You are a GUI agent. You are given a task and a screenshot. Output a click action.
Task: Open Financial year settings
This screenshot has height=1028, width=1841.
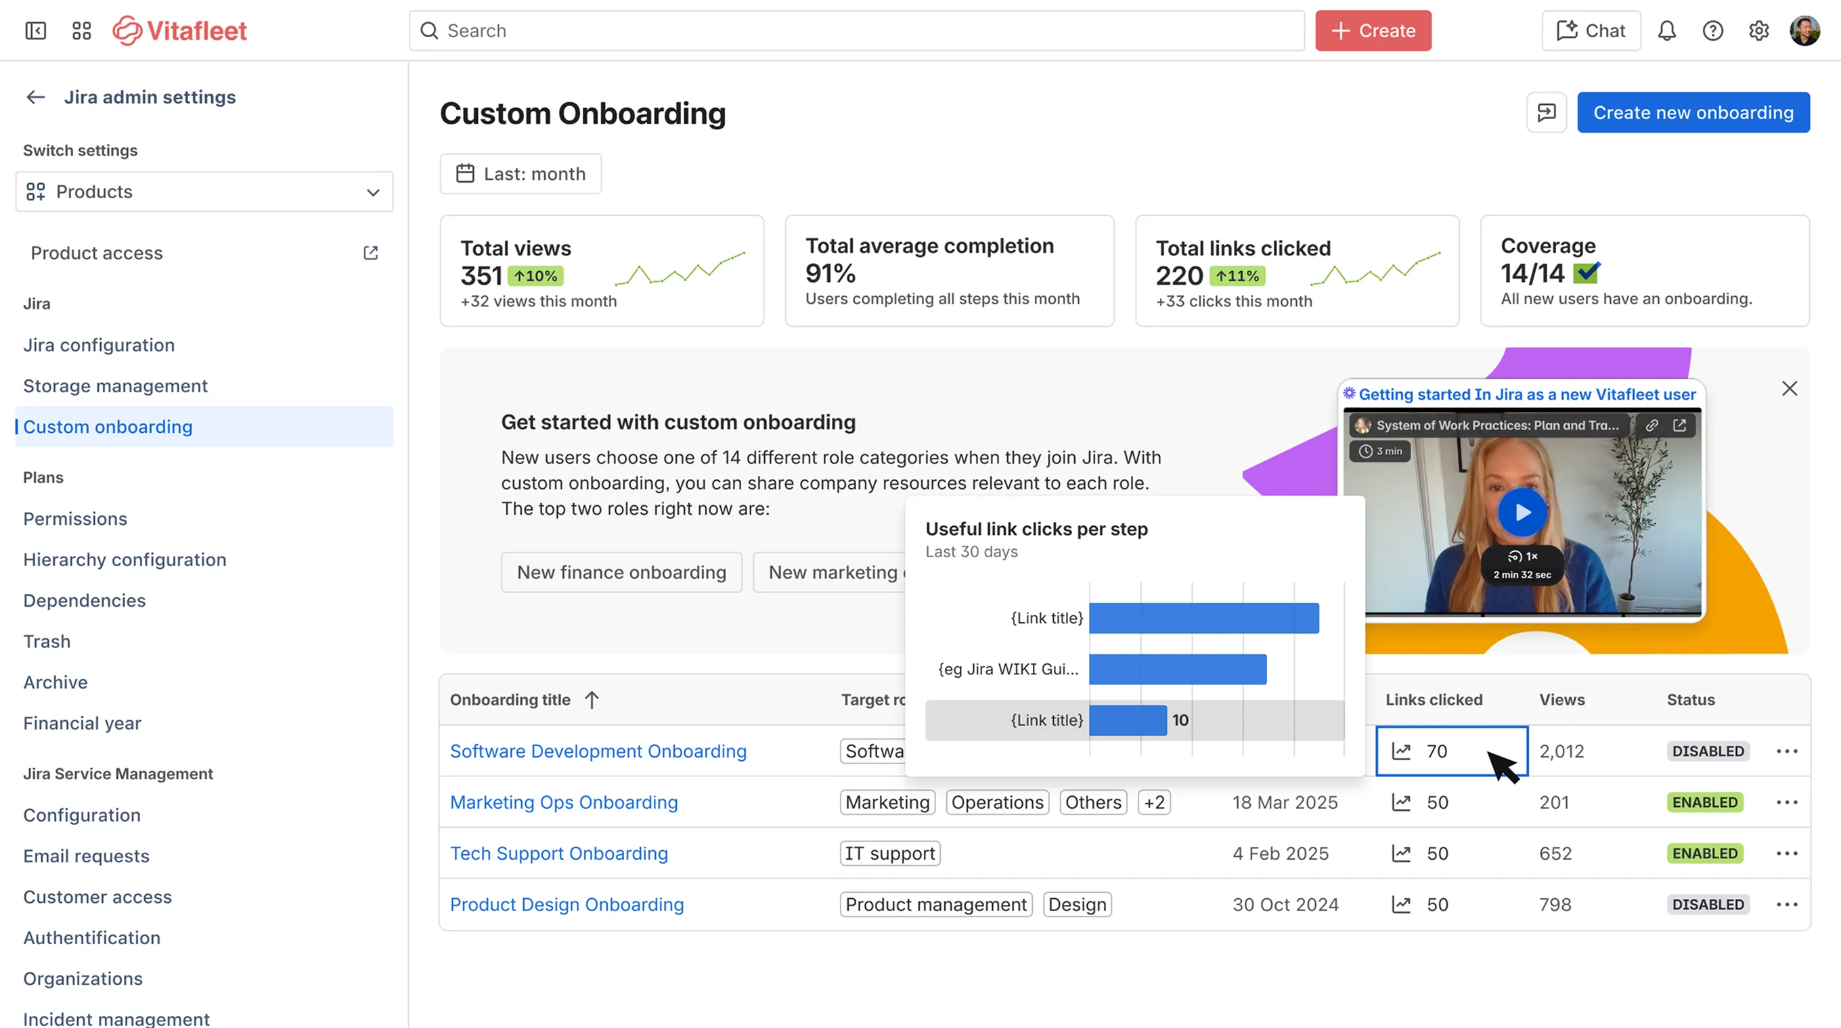(82, 723)
